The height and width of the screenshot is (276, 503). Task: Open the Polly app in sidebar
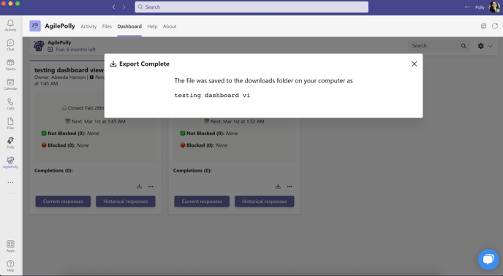10,142
